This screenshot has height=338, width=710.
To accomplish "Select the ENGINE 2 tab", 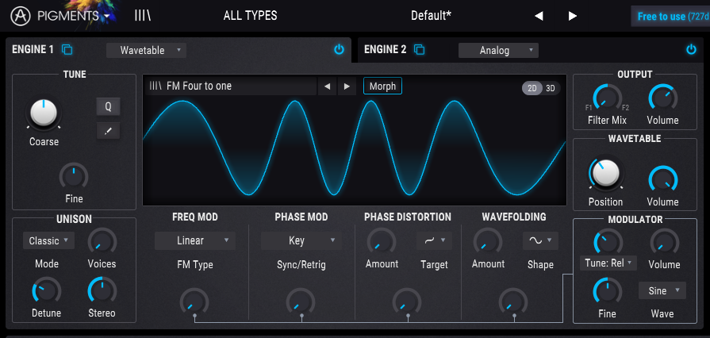I will pos(386,49).
